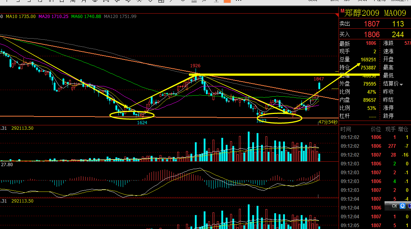Select the MA60 1740.88 indicator label
Screen dimensions: 411x229
(86, 17)
